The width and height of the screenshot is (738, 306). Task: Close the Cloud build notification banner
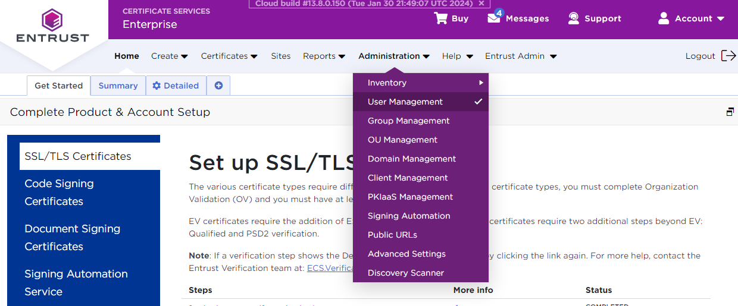pyautogui.click(x=481, y=4)
